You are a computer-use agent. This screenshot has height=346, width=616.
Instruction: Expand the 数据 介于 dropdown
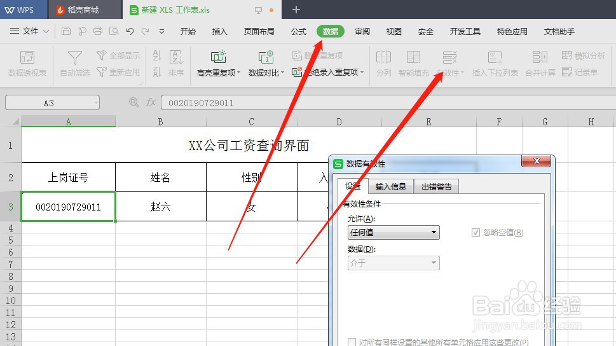(x=434, y=263)
